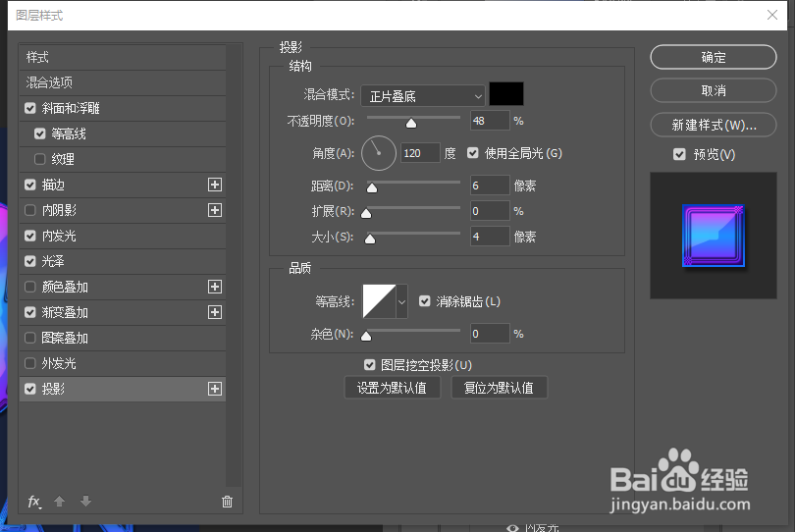Toggle 使用全局光 checkbox

[x=472, y=153]
